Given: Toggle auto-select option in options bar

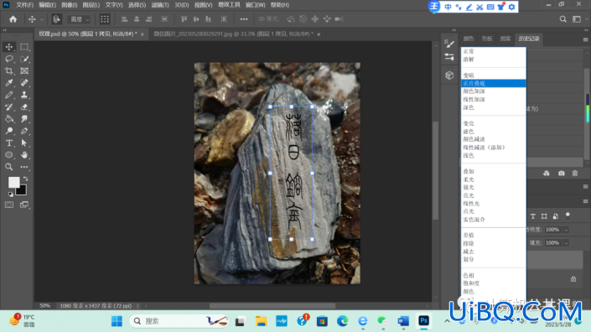Looking at the screenshot, I should tap(56, 19).
